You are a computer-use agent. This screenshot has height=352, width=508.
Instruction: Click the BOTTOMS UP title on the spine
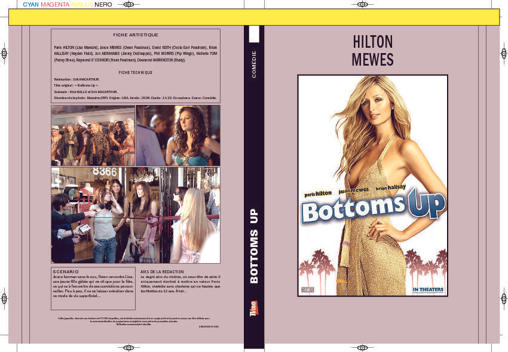(x=254, y=246)
